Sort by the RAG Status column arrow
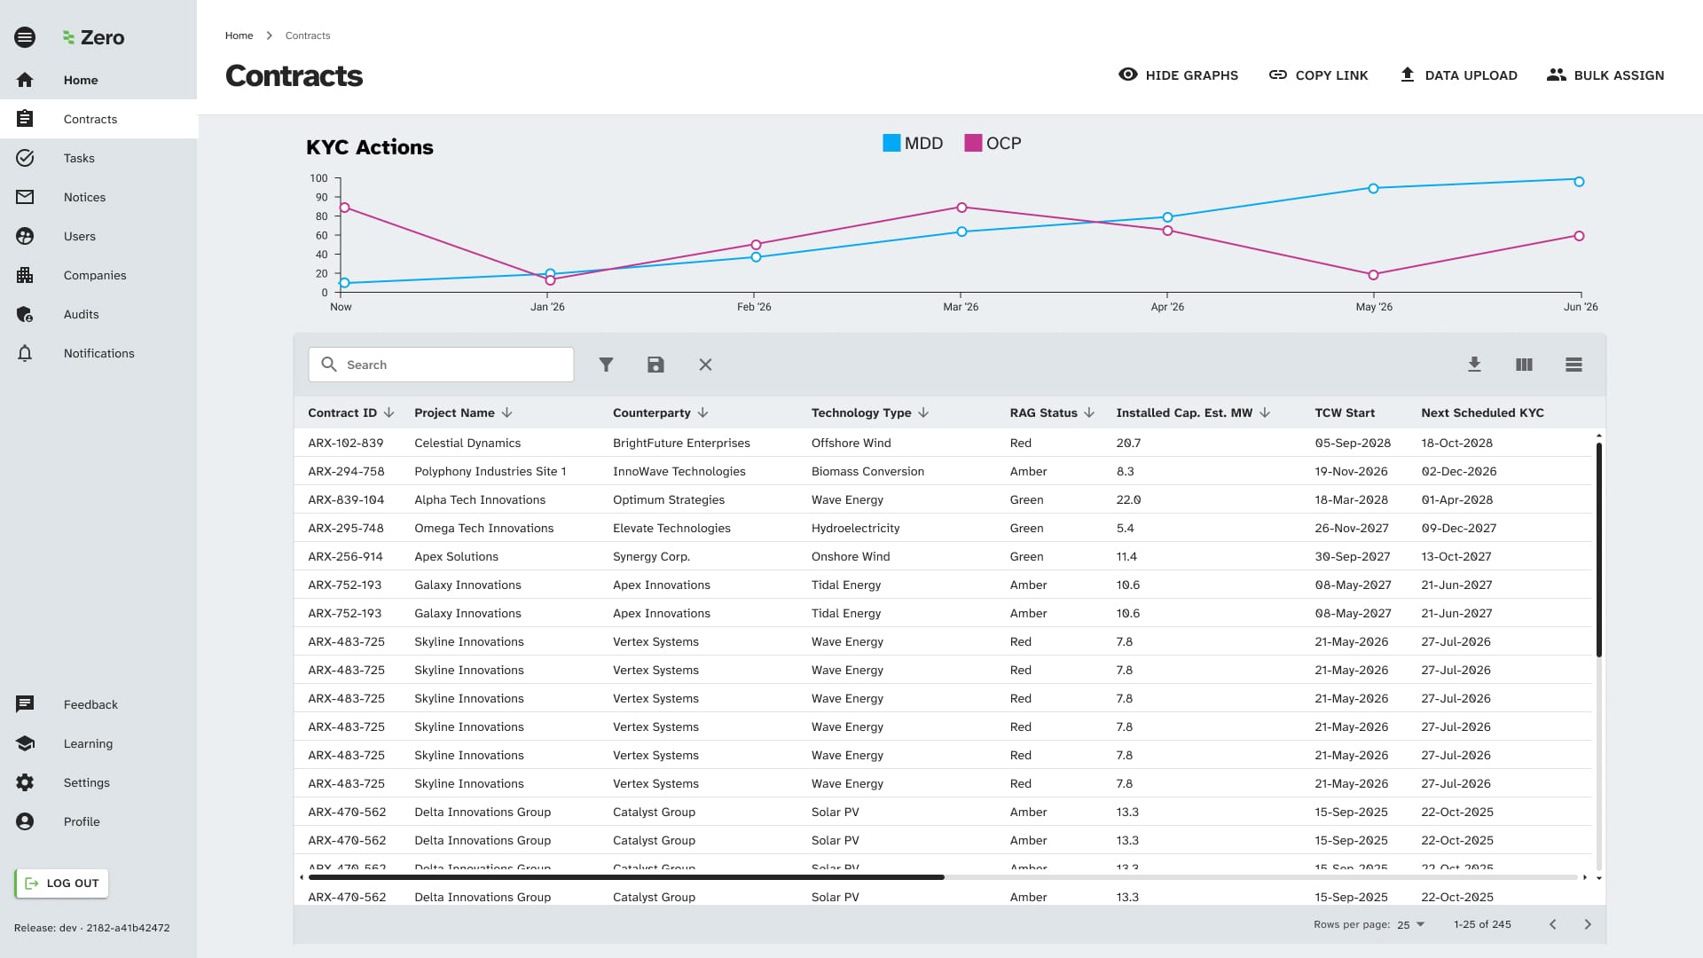Viewport: 1703px width, 958px height. pos(1089,412)
